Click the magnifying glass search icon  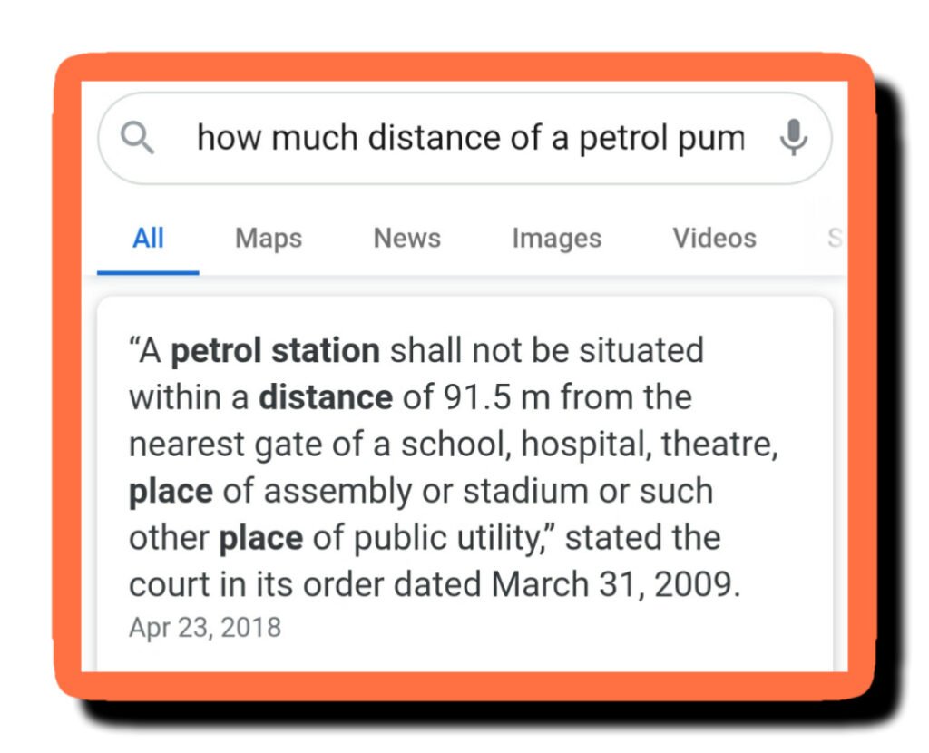[x=138, y=139]
